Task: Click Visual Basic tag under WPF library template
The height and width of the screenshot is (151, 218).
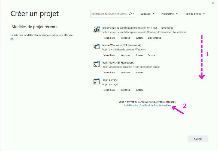Action: click(x=110, y=38)
